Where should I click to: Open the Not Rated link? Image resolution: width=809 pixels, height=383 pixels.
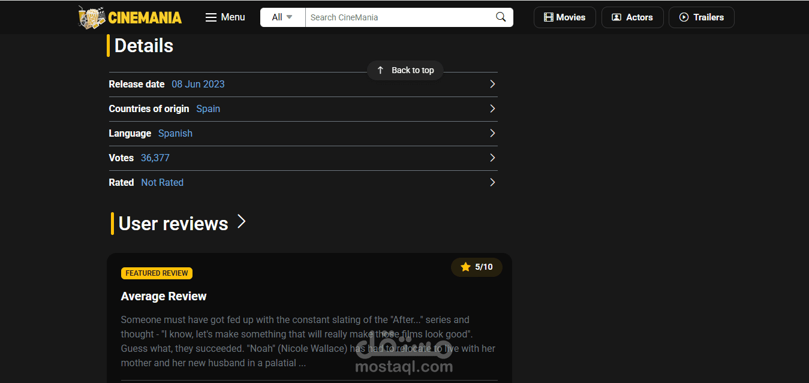pos(162,182)
